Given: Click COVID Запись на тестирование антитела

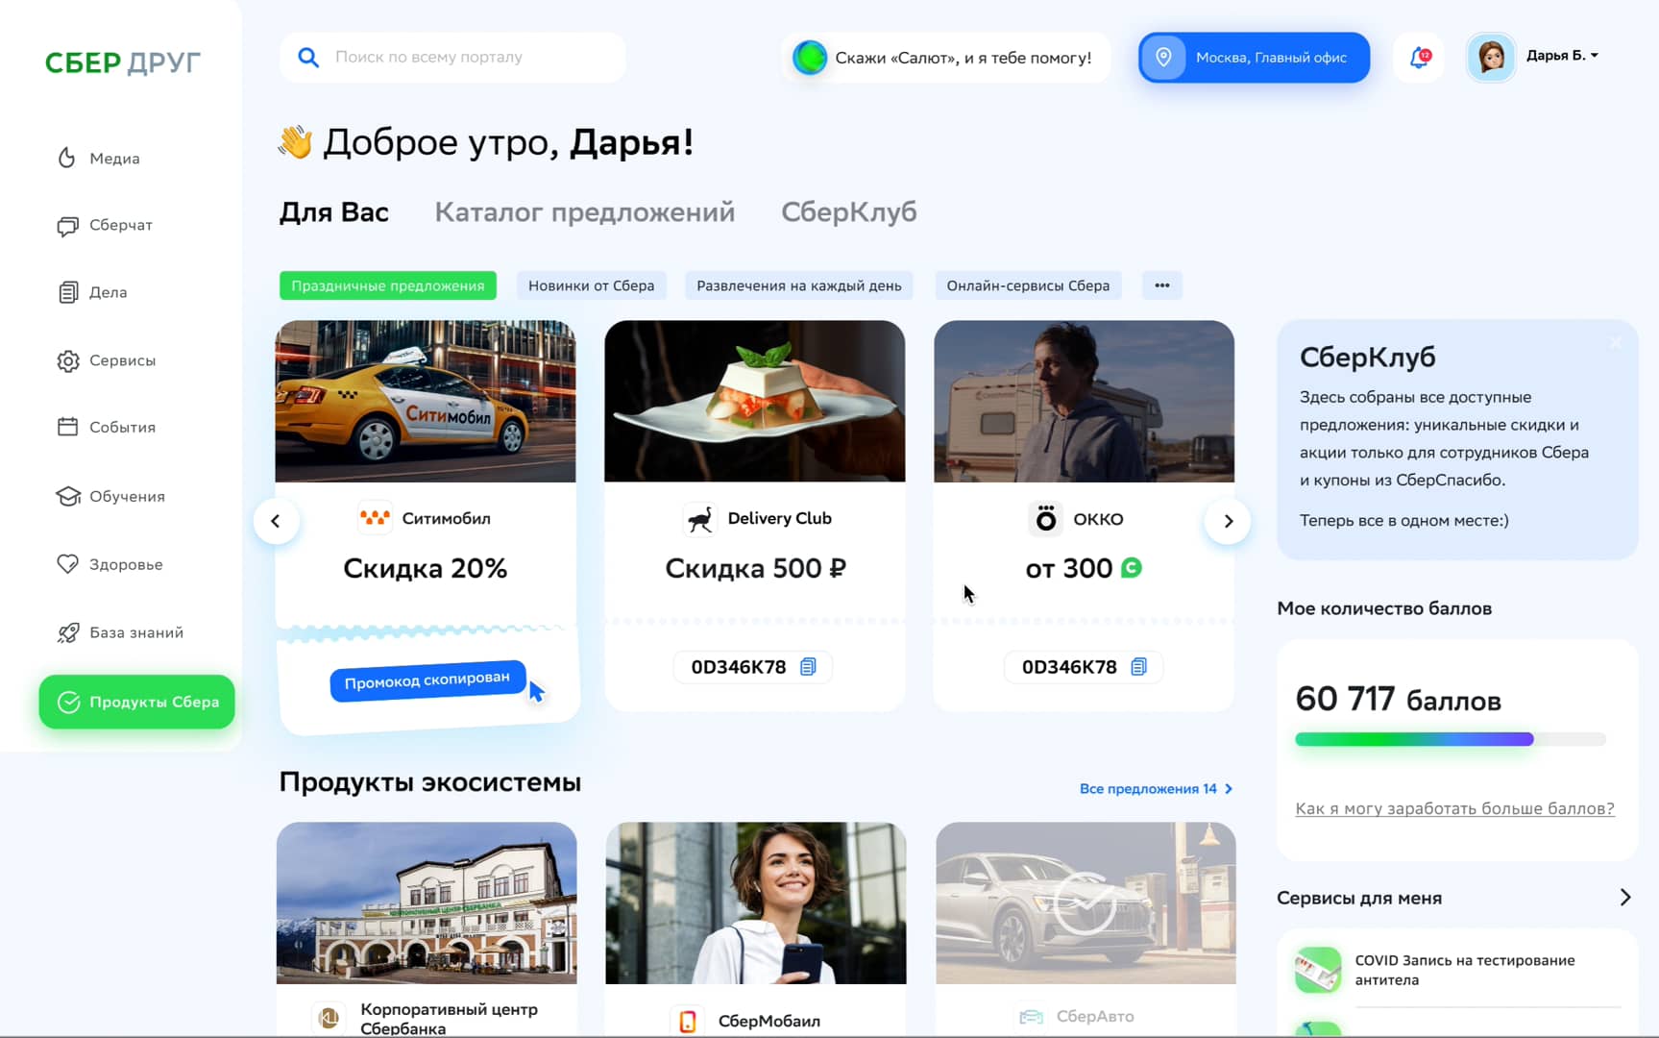Looking at the screenshot, I should (x=1465, y=970).
